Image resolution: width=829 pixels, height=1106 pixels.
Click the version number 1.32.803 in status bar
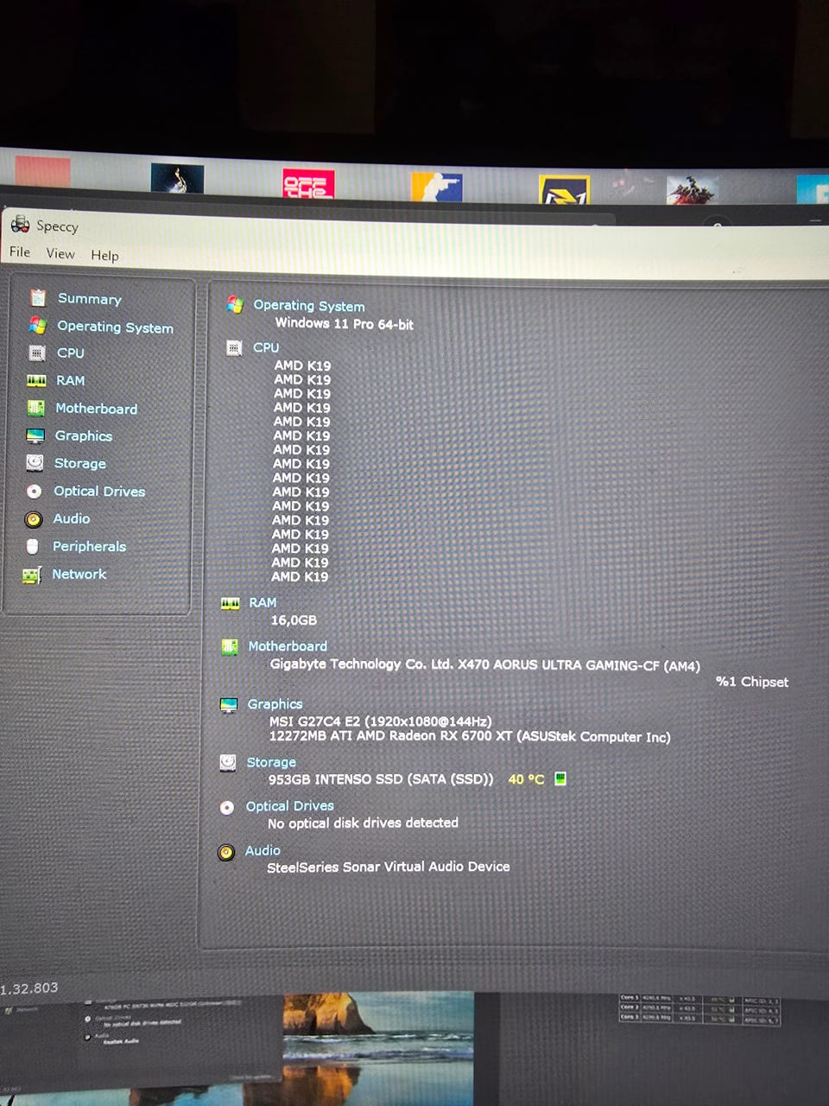tap(29, 988)
